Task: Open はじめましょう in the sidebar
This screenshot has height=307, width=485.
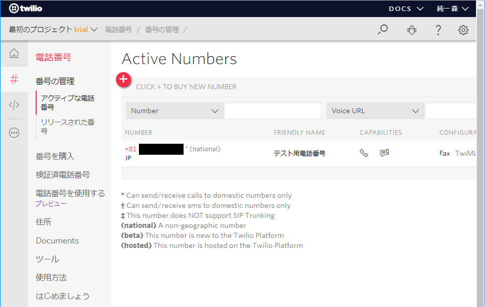Action: point(63,296)
